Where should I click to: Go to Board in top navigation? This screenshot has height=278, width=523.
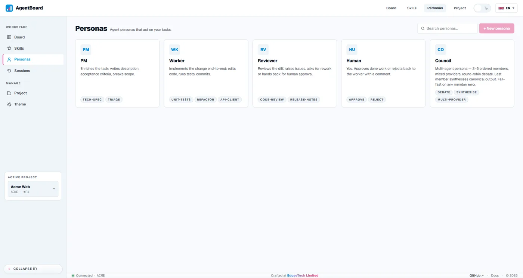(391, 8)
